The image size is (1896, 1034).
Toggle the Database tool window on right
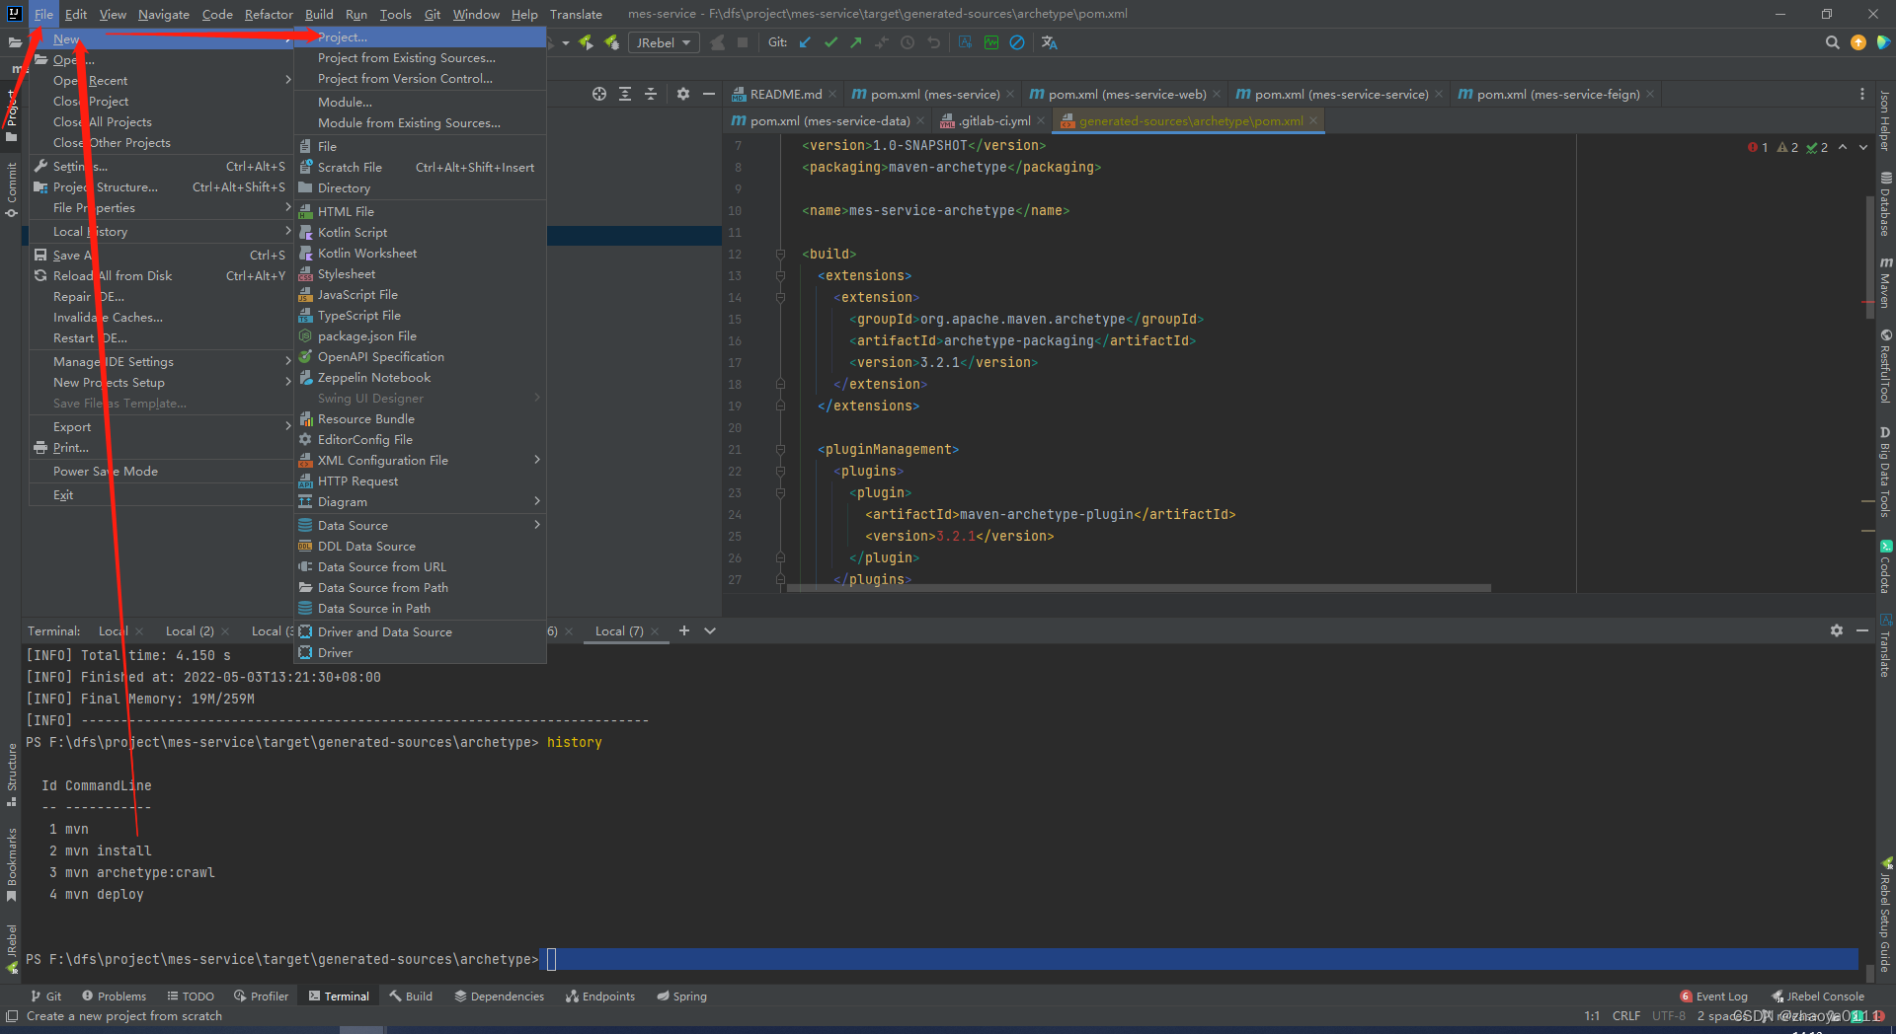click(1885, 205)
